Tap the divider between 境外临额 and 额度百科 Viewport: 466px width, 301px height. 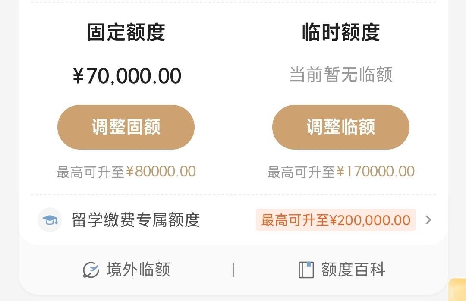tap(233, 270)
